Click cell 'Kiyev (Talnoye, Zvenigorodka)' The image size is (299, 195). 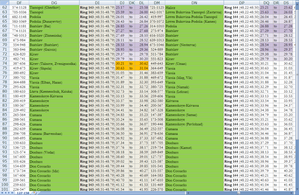coord(54,64)
